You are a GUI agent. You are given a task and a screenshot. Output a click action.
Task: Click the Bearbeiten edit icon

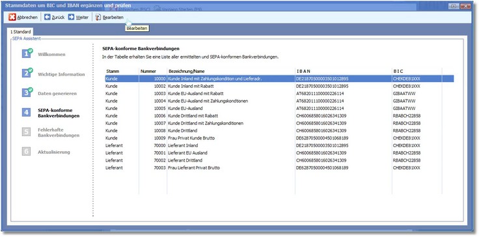(98, 18)
